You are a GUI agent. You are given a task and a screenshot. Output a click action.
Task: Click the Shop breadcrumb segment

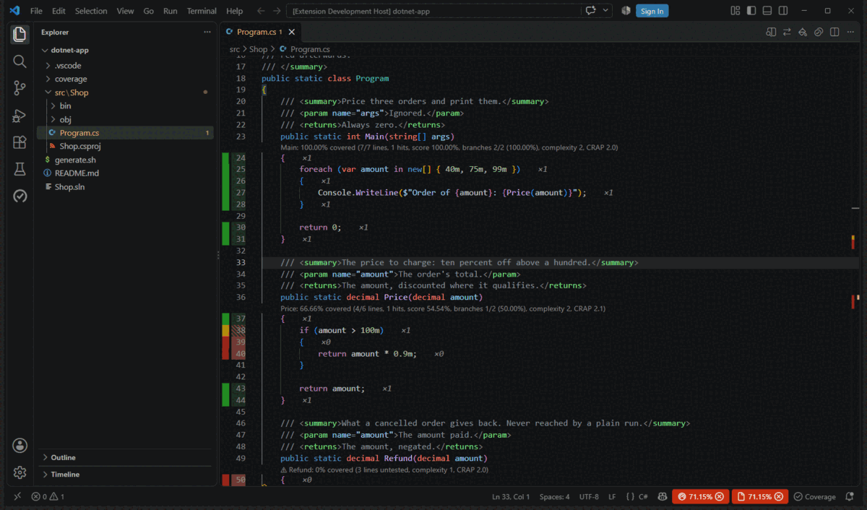point(258,49)
